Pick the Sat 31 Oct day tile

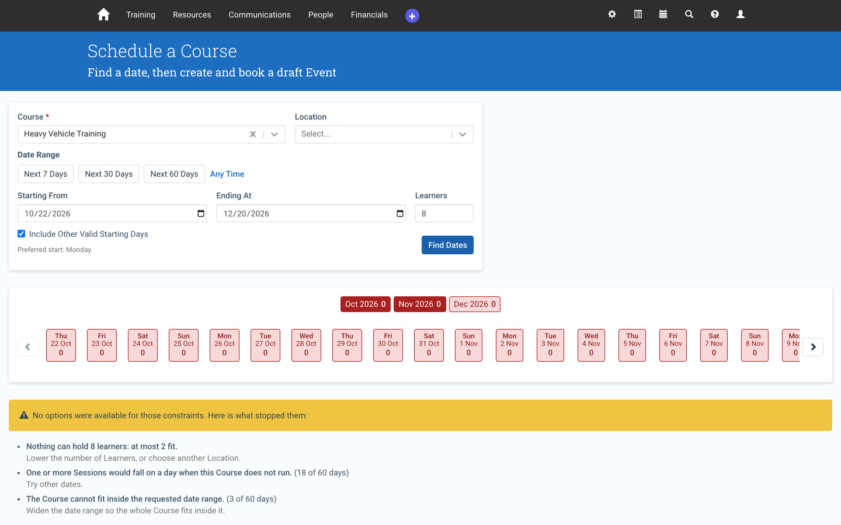429,345
